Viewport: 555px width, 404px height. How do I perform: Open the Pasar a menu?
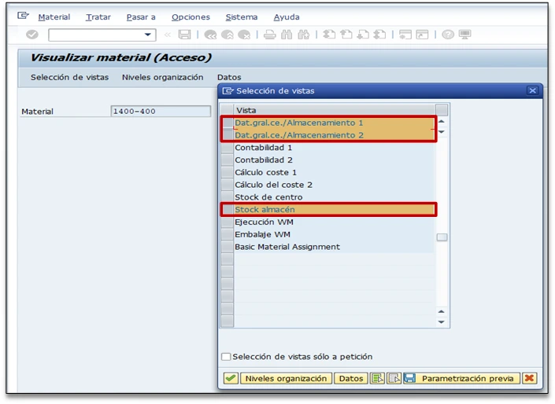pos(141,17)
